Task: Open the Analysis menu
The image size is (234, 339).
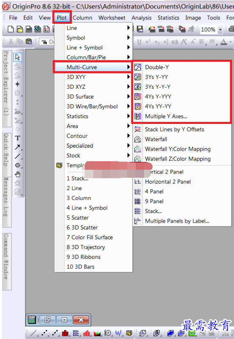Action: tap(141, 17)
